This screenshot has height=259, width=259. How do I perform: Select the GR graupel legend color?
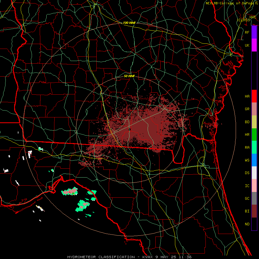click(x=254, y=109)
